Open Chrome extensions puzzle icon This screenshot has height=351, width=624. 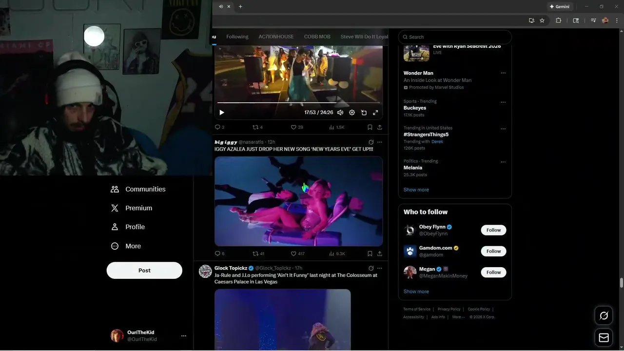[x=559, y=20]
